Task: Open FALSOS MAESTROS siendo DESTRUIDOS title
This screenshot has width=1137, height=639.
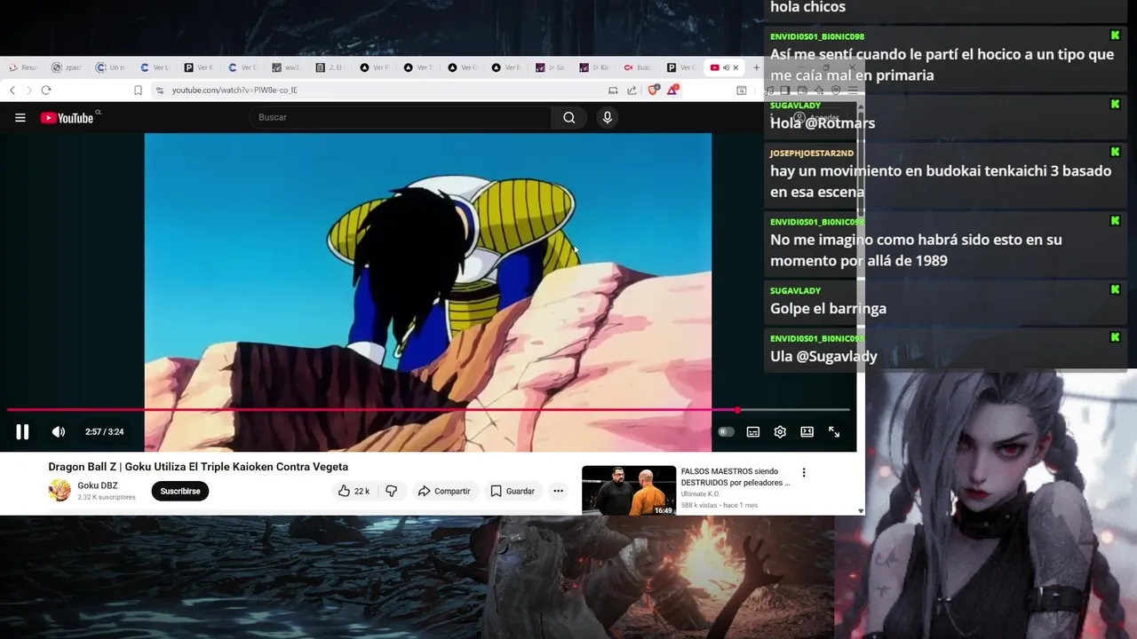Action: point(735,477)
